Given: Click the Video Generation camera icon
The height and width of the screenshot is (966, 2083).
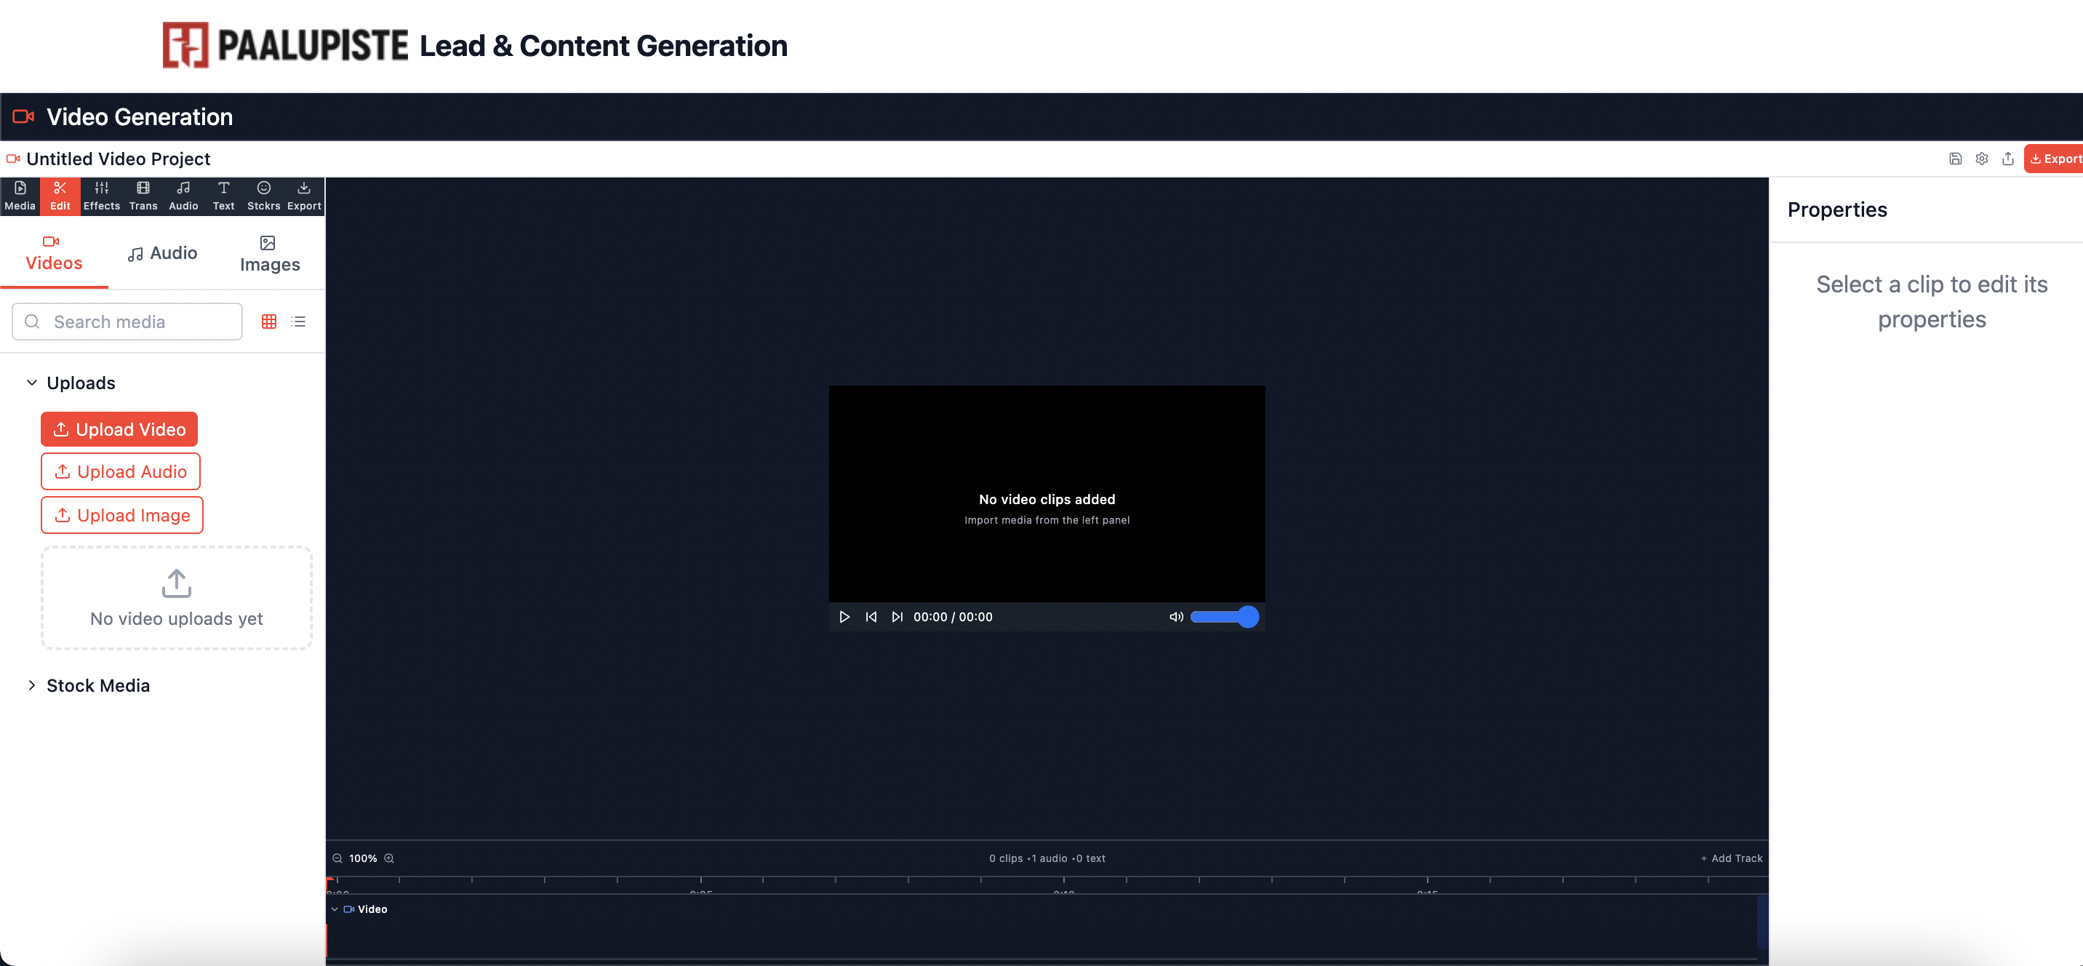Looking at the screenshot, I should pos(23,116).
